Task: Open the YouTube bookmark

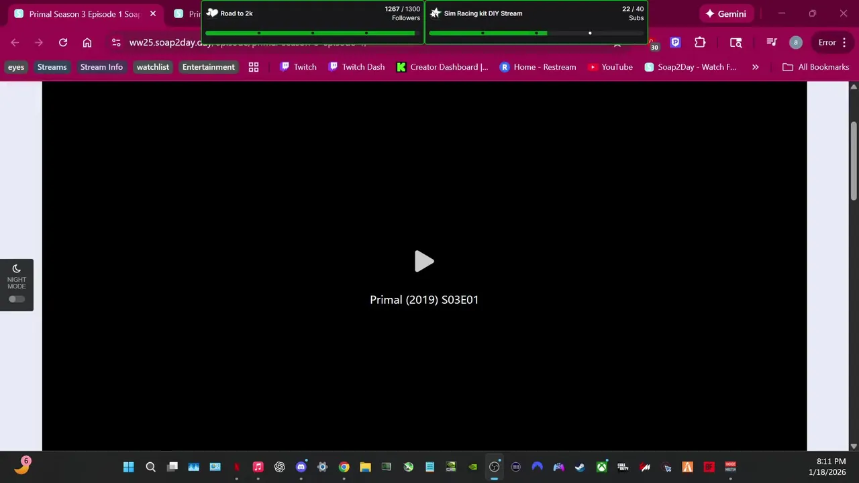Action: coord(611,67)
